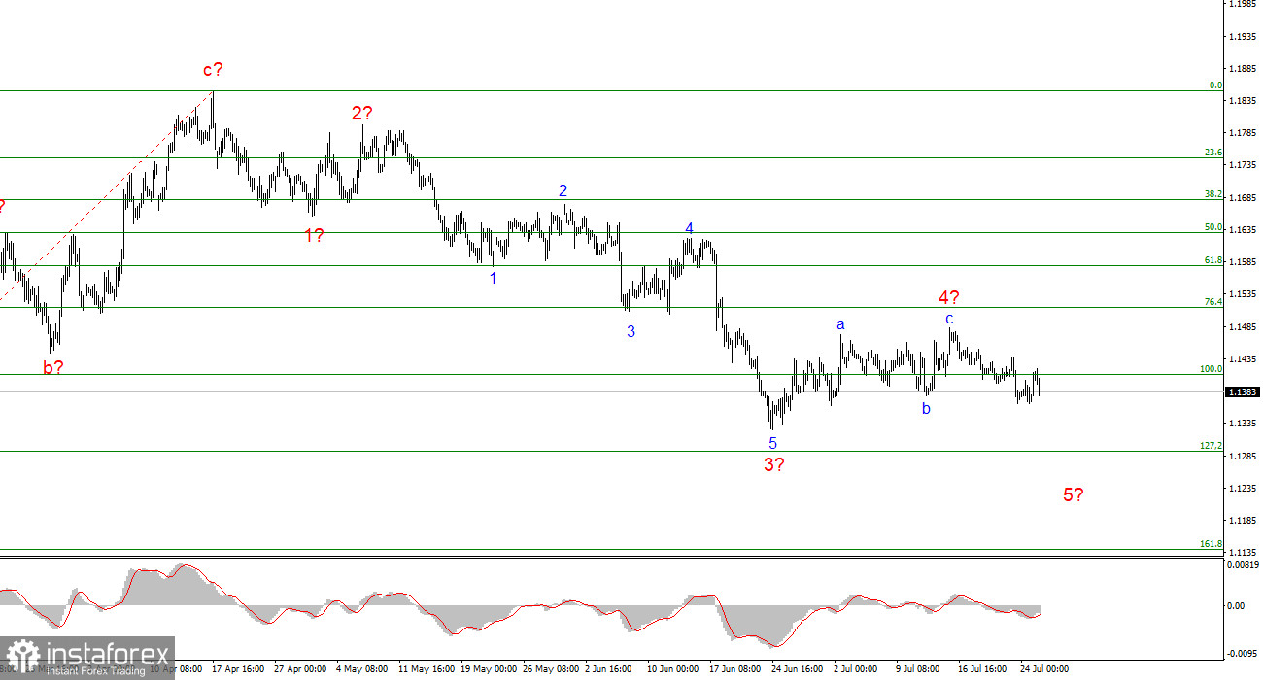The width and height of the screenshot is (1263, 680).
Task: Select the 100.0 Fibonacci level label
Action: (1212, 369)
